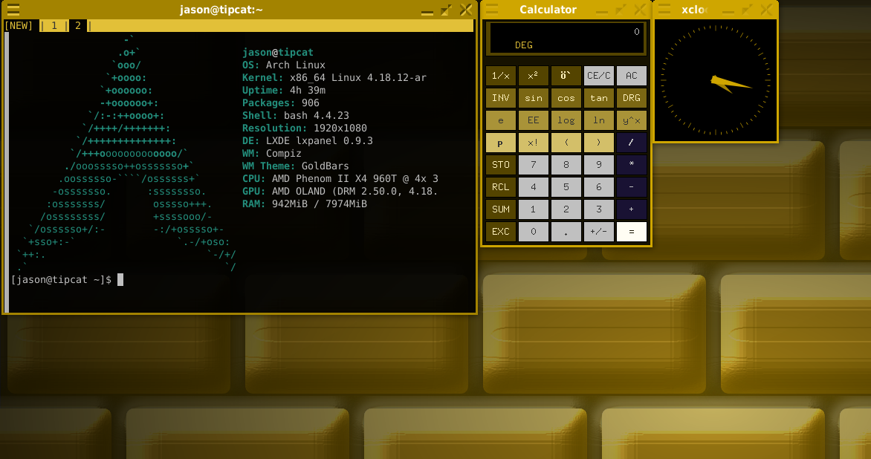This screenshot has width=871, height=459.
Task: Click the terminal left scrollbar
Action: pyautogui.click(x=7, y=172)
